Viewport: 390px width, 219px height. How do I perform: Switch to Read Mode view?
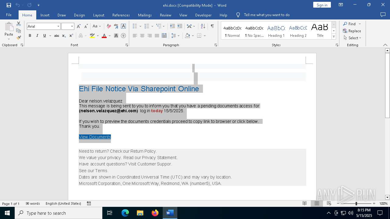pos(304,203)
